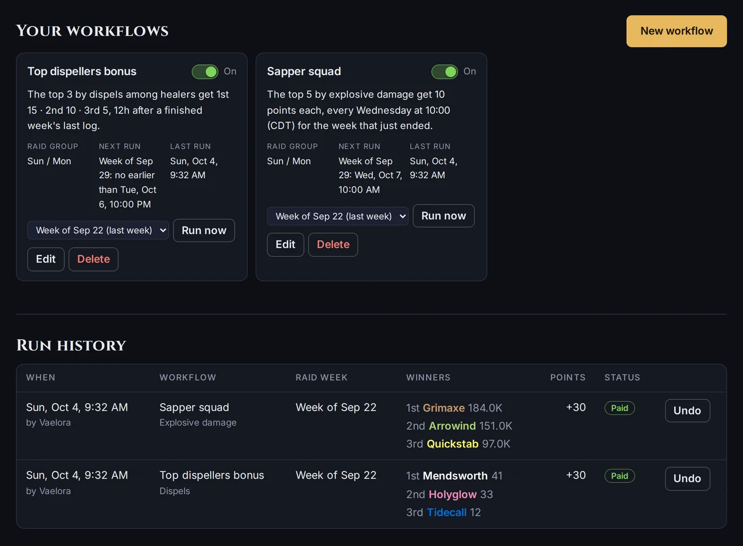Select winner Mendsworth
The width and height of the screenshot is (743, 546).
click(455, 476)
